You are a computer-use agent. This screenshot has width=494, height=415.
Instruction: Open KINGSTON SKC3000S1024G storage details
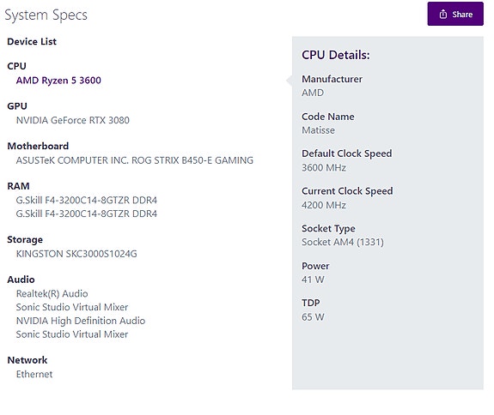pos(76,254)
